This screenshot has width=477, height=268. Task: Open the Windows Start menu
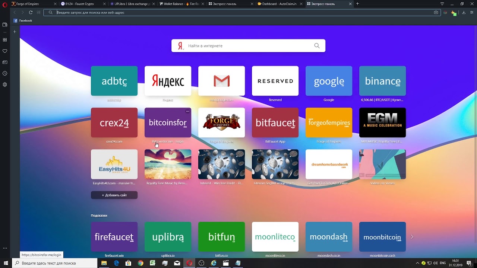(x=6, y=263)
